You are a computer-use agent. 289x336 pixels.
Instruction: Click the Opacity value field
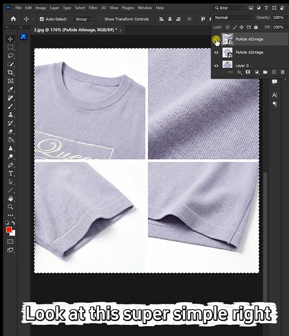[278, 17]
